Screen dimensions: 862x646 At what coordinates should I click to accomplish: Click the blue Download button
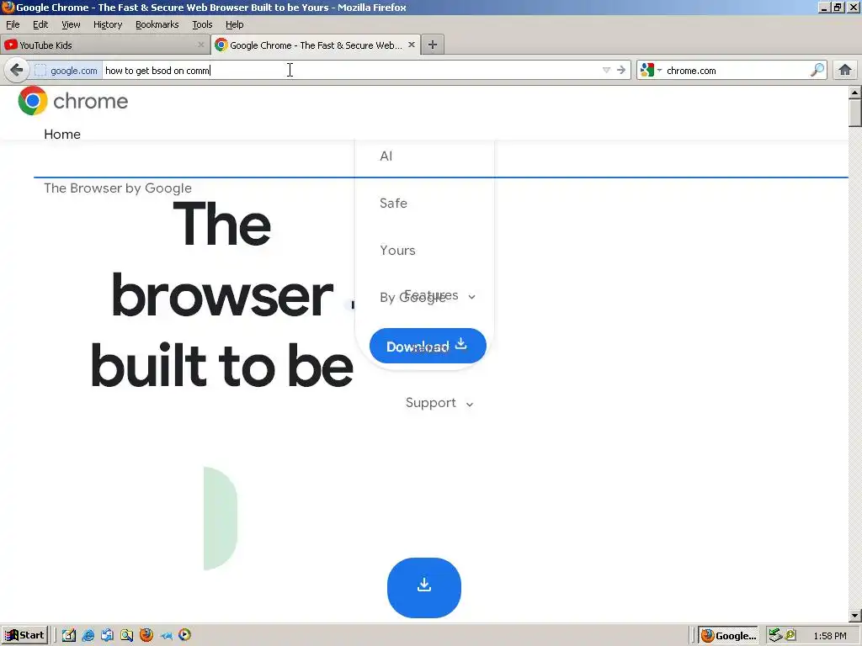pos(428,346)
